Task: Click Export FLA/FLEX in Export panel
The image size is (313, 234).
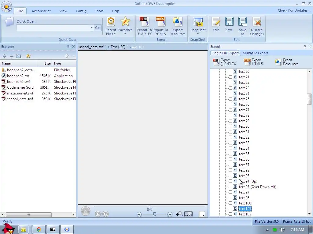Action: click(x=225, y=62)
